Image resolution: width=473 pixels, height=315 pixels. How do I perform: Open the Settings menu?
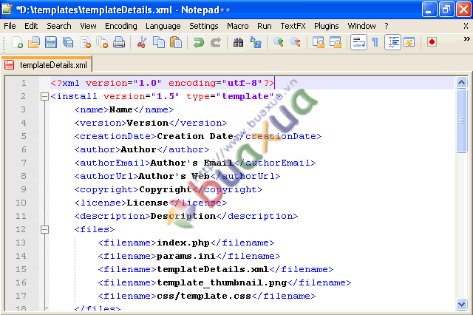point(204,26)
